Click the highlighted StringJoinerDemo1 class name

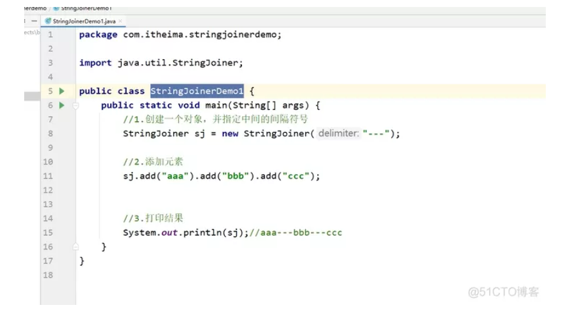(197, 91)
